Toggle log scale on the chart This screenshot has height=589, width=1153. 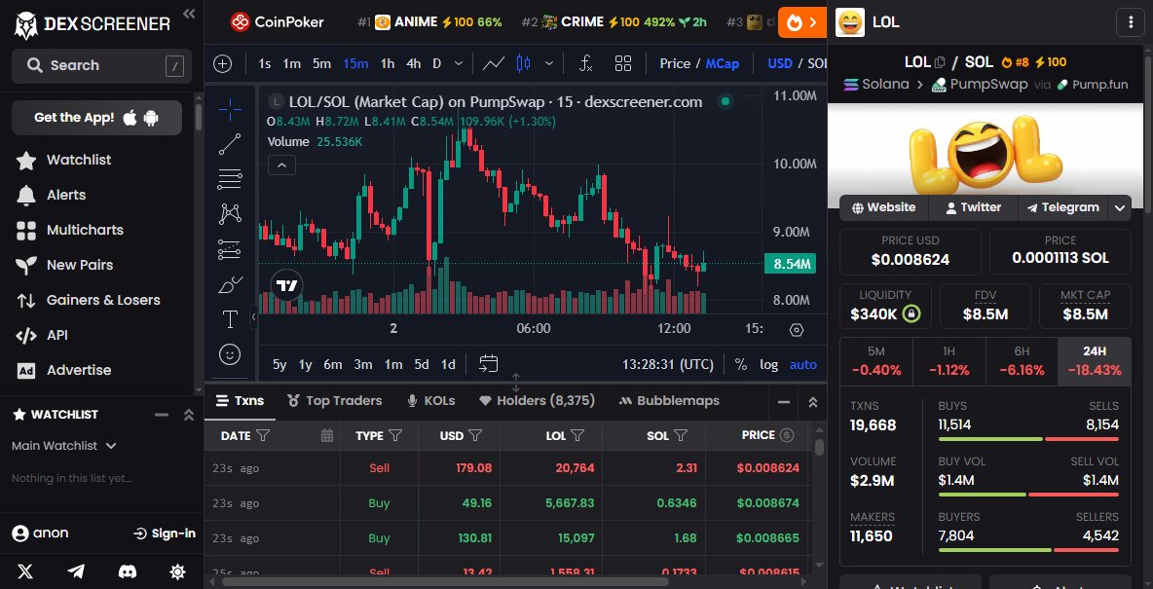tap(768, 364)
